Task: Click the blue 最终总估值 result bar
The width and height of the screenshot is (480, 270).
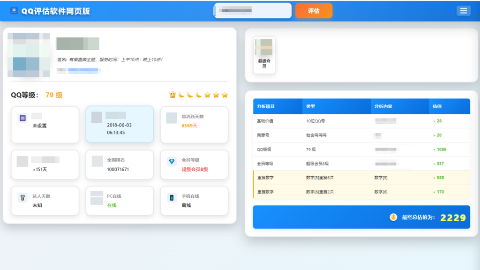Action: [x=361, y=217]
